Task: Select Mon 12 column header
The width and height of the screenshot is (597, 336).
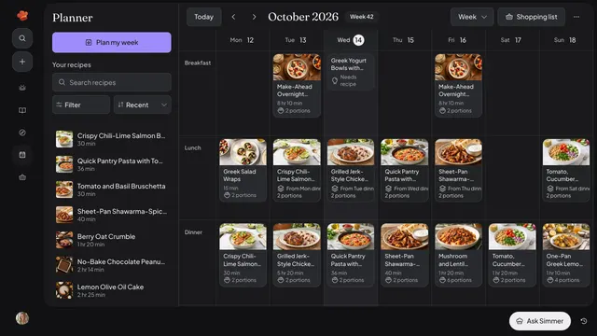Action: pyautogui.click(x=243, y=40)
